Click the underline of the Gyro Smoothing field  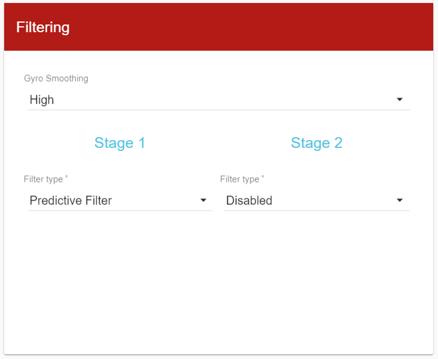[218, 110]
